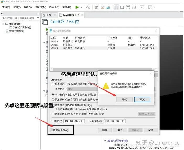184x150 pixels.
Task: Click the revert to snapshot icon
Action: click(102, 7)
